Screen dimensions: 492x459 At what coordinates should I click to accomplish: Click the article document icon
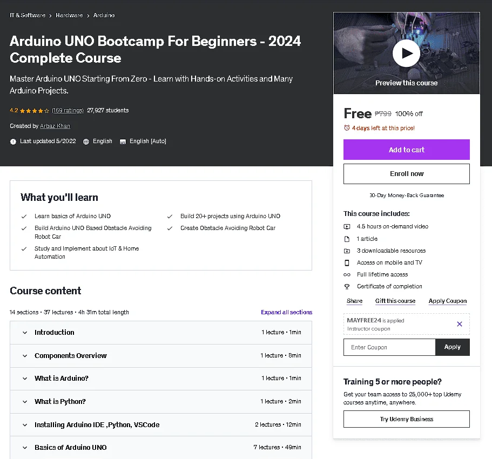point(347,239)
